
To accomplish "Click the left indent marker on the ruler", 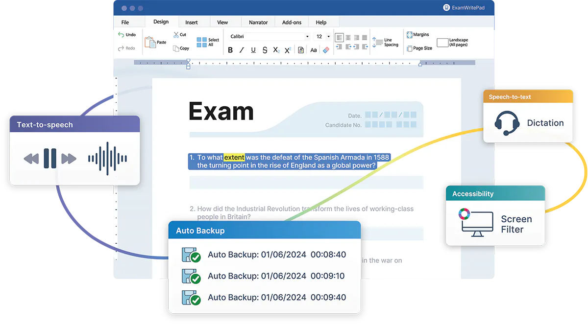I will (x=188, y=64).
